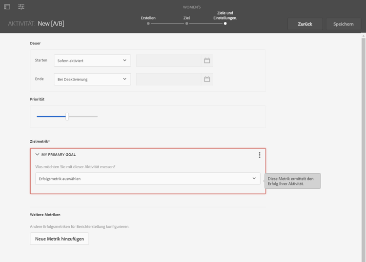Click 'Andere Erfolgsmetriken für Berichterstellung konfigurieren.'
366x262 pixels.
tap(80, 226)
